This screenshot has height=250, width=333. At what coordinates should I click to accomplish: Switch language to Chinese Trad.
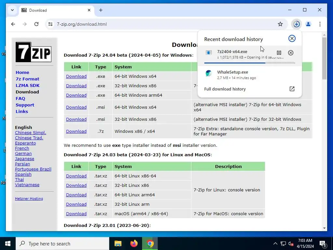coord(29,138)
